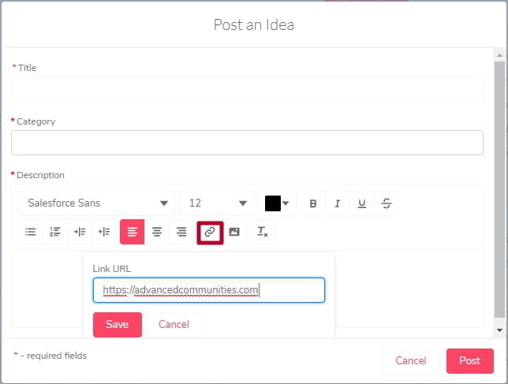Viewport: 508px width, 384px height.
Task: Underline the selected text
Action: [x=362, y=203]
